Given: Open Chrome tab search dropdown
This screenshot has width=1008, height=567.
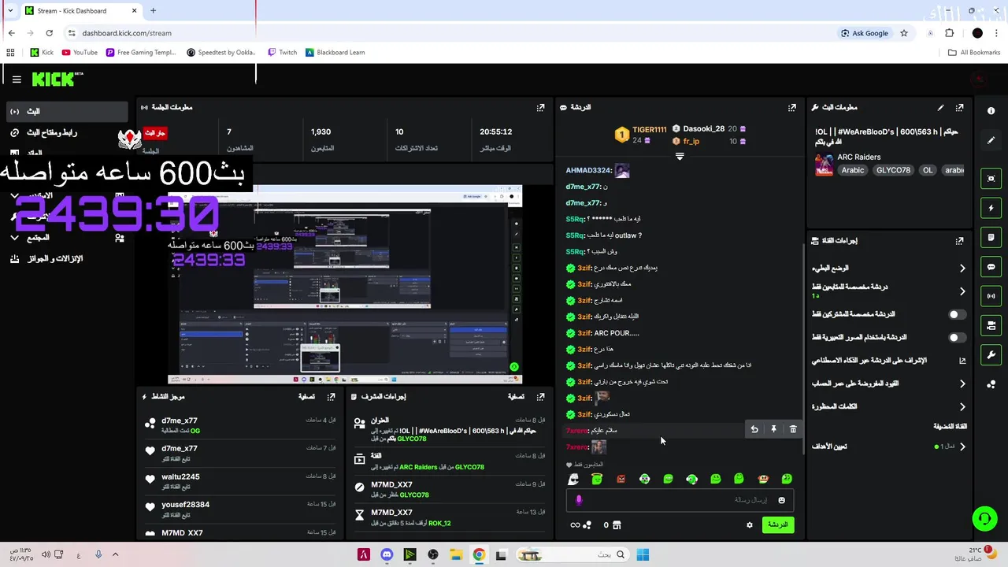Looking at the screenshot, I should pyautogui.click(x=10, y=10).
